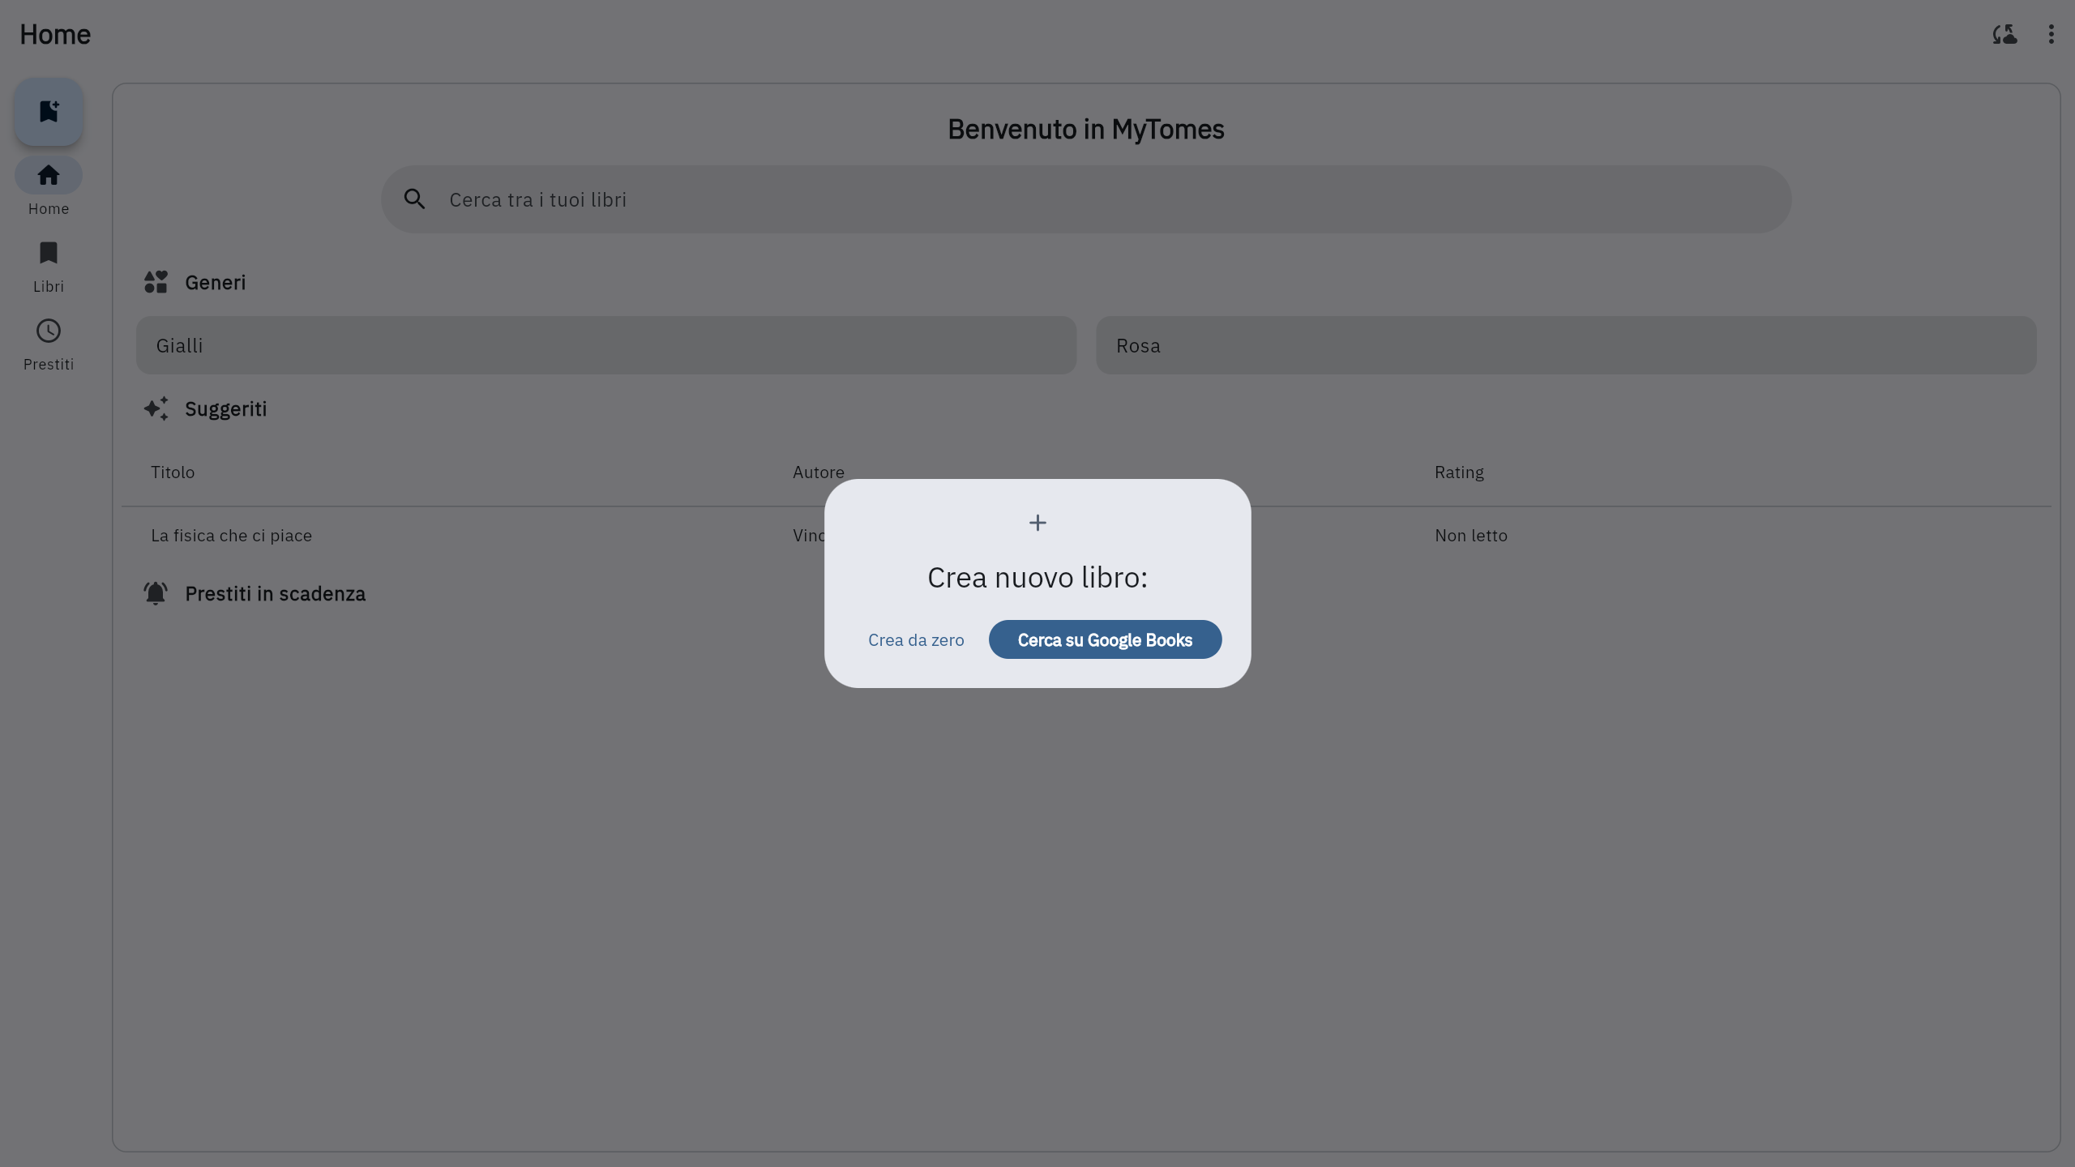The height and width of the screenshot is (1167, 2075).
Task: Focus the Cerca tra i tuoi libri field
Action: pos(1086,199)
